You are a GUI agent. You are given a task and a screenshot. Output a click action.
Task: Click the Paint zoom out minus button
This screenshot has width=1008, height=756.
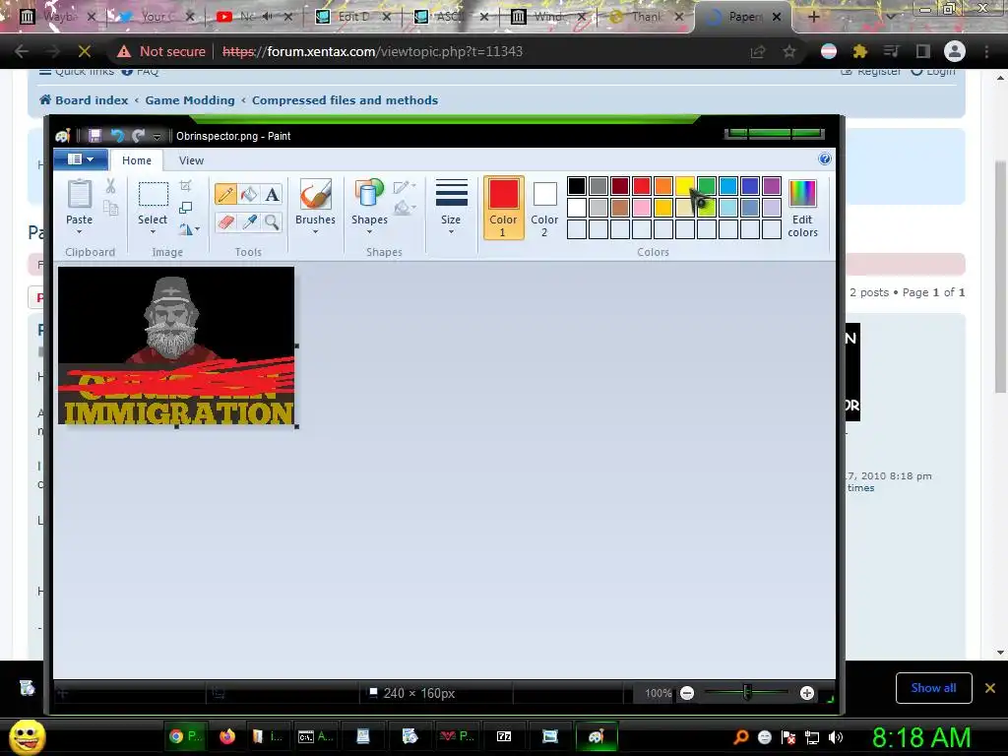(687, 693)
